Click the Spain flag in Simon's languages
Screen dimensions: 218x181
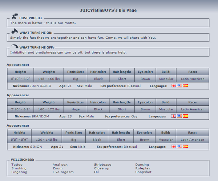pos(185,147)
